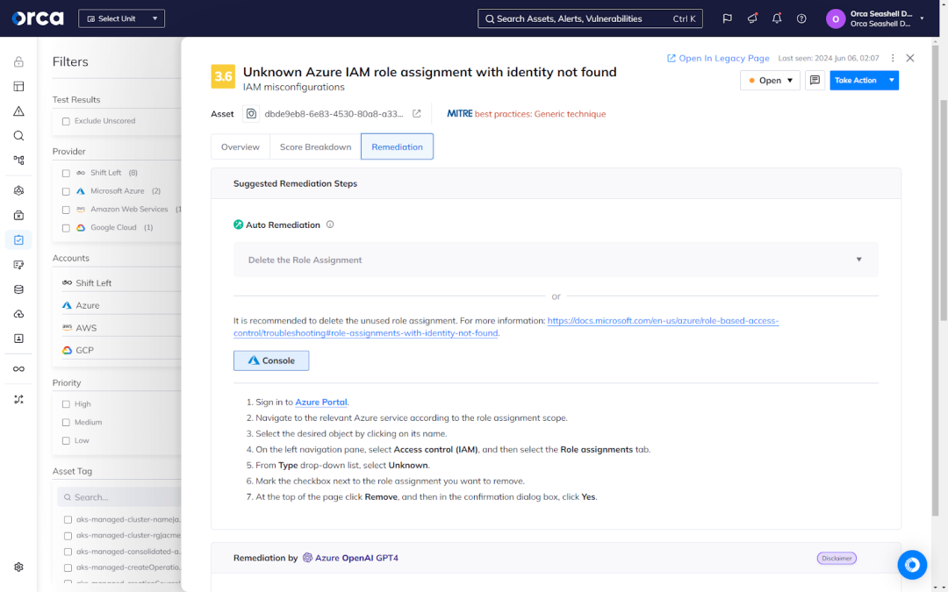Open the Azure Portal link

(321, 403)
